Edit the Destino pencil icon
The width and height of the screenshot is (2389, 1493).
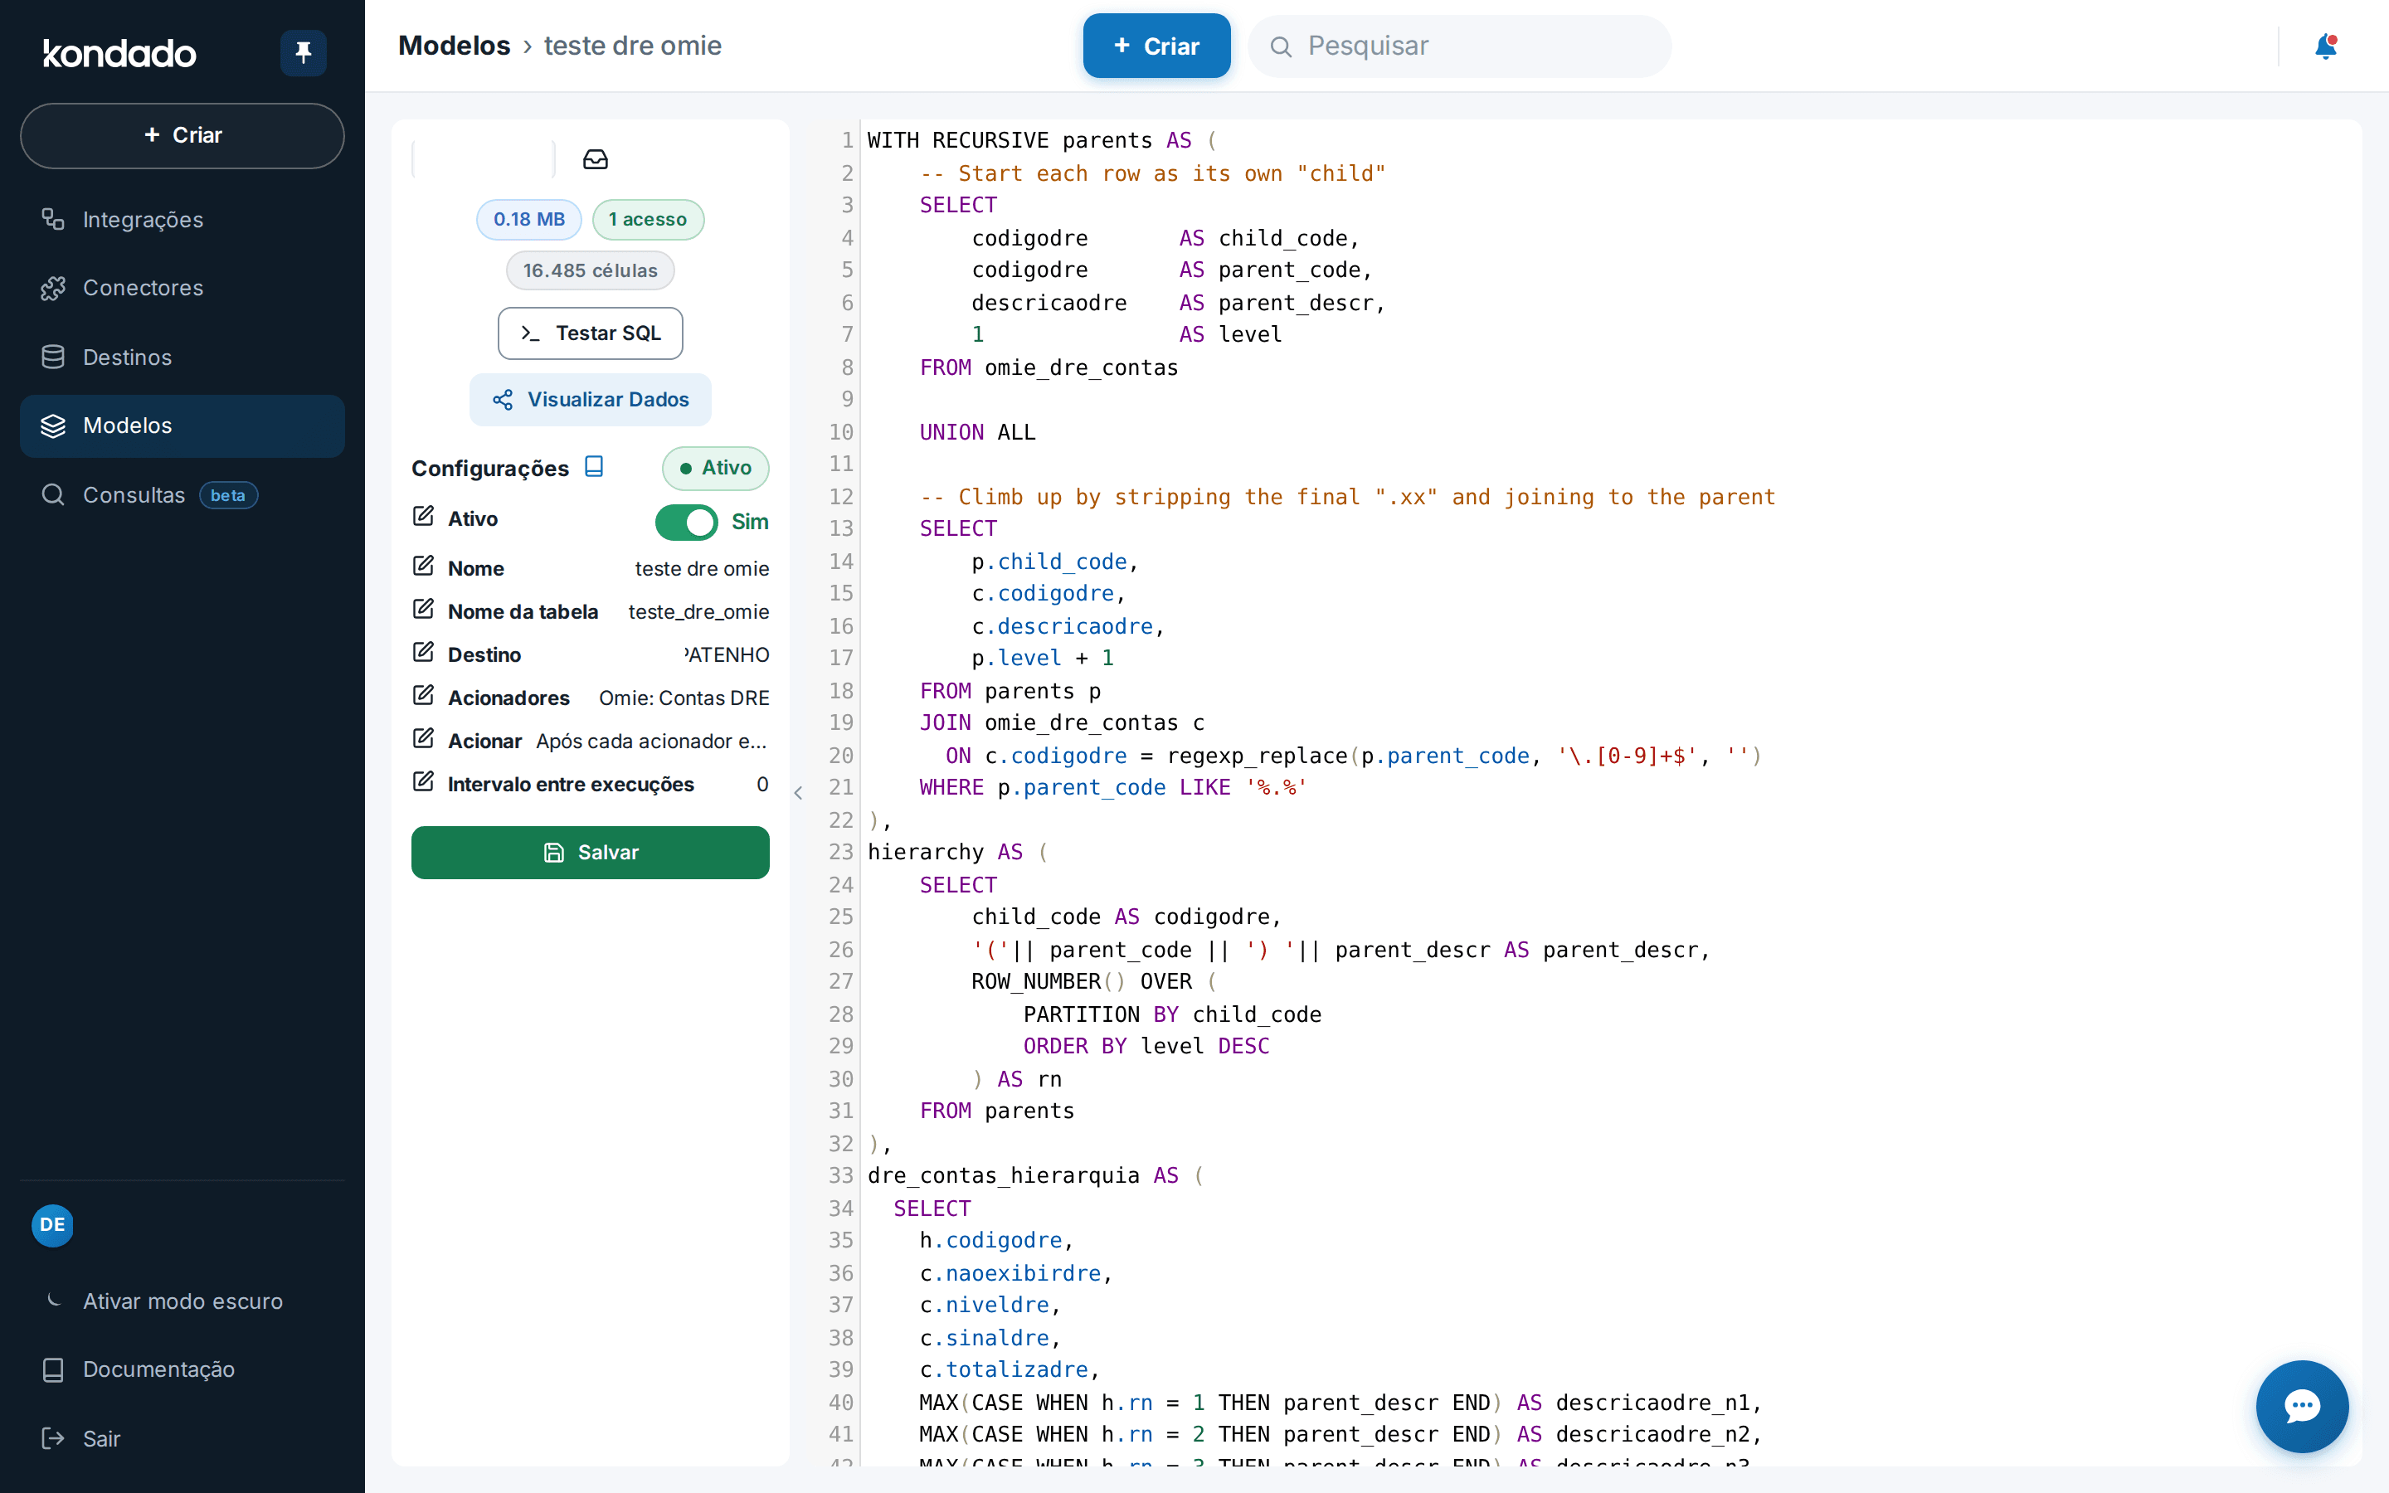424,653
